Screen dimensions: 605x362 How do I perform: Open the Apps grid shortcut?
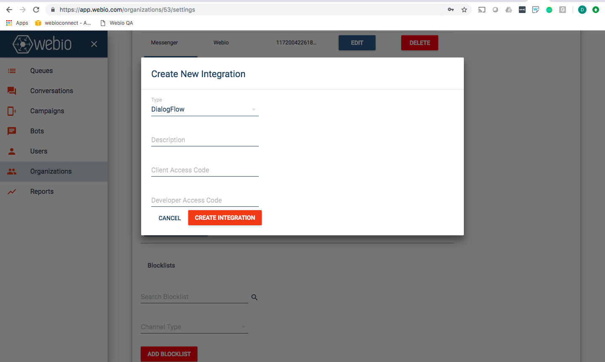pos(17,23)
